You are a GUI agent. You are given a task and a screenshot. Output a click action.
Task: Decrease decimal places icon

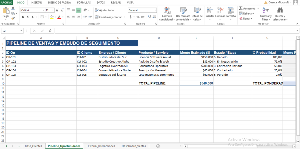click(154, 17)
